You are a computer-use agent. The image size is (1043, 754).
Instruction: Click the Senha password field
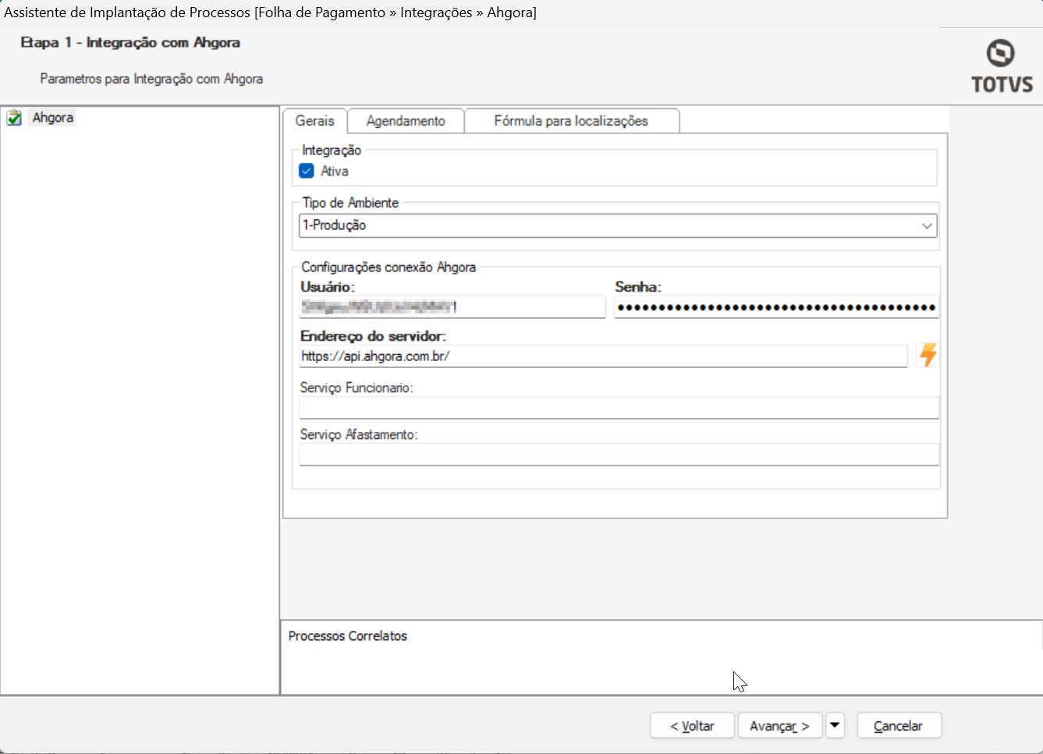(776, 307)
